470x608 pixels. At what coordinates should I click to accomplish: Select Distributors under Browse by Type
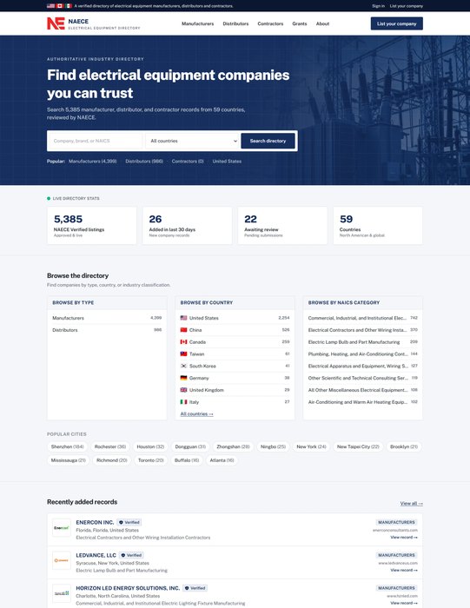[107, 330]
